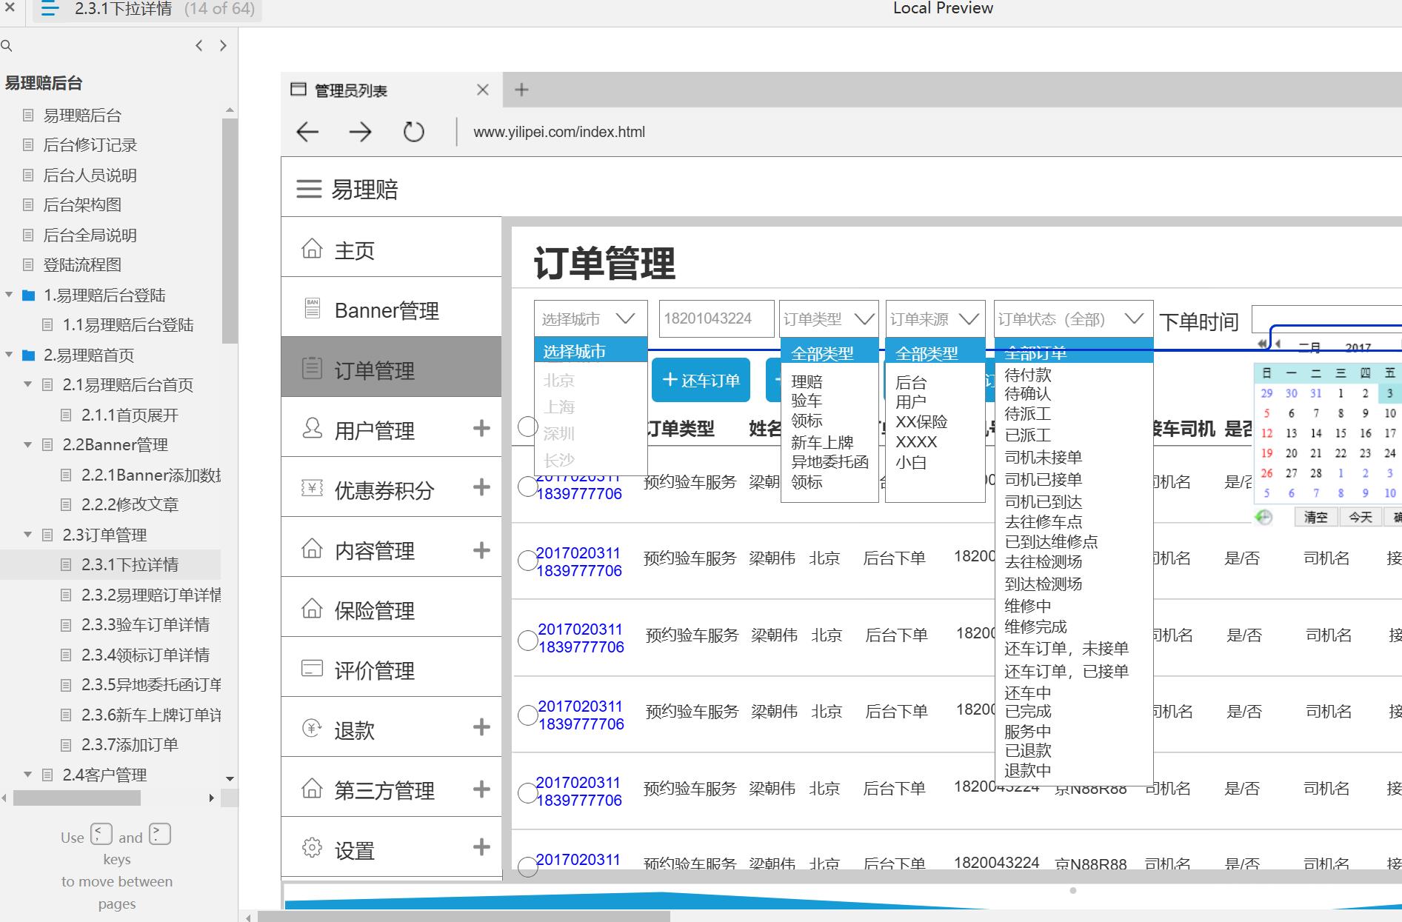Click the gear icon beside 设置
The height and width of the screenshot is (922, 1402).
pyautogui.click(x=312, y=848)
